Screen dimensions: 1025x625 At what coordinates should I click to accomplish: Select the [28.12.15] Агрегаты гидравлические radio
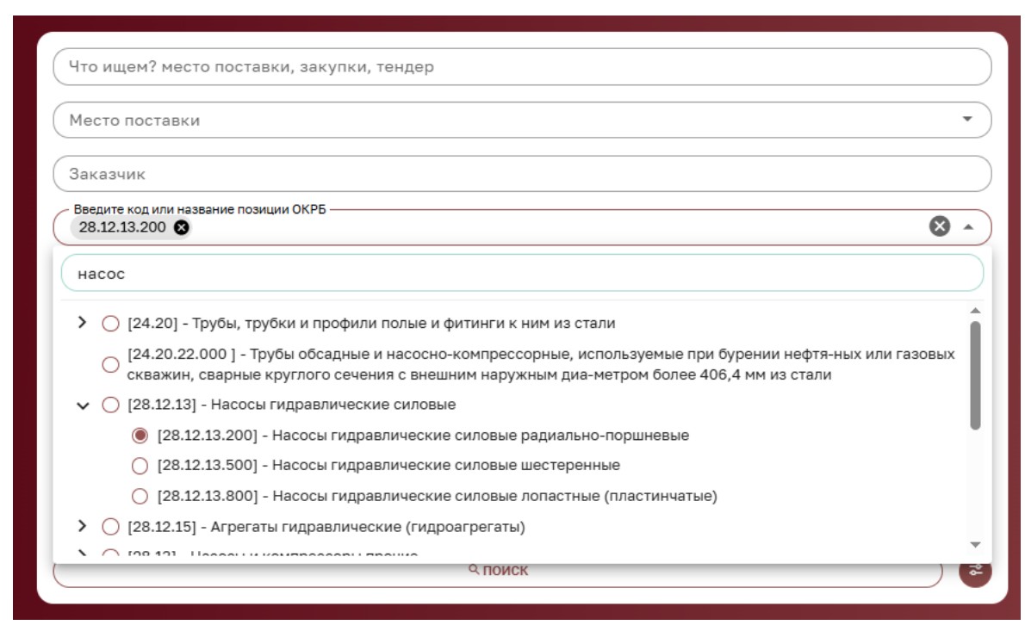tap(110, 526)
